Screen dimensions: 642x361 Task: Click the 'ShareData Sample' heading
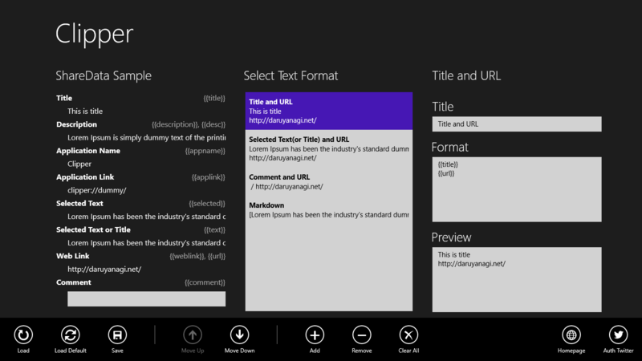click(104, 75)
